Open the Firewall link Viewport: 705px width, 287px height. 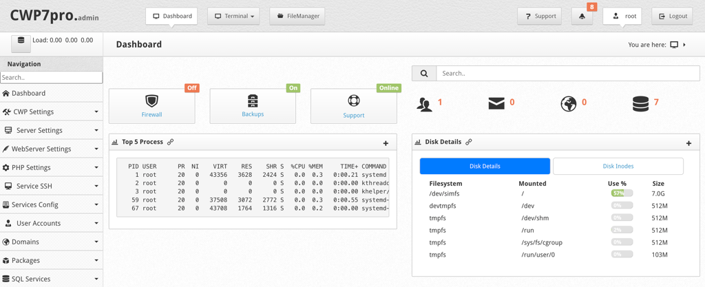[152, 114]
